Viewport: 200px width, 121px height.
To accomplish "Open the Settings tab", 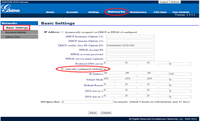I will click(x=94, y=12).
